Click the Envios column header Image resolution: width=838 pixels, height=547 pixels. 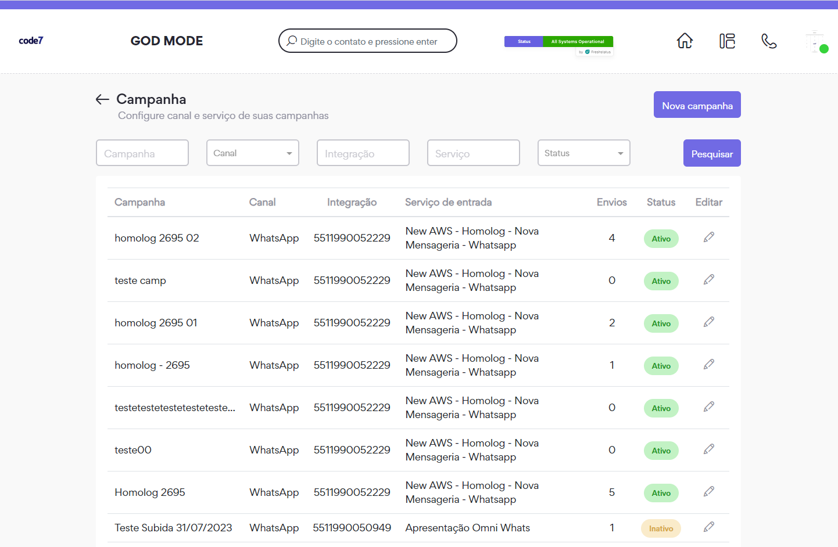[x=612, y=202]
